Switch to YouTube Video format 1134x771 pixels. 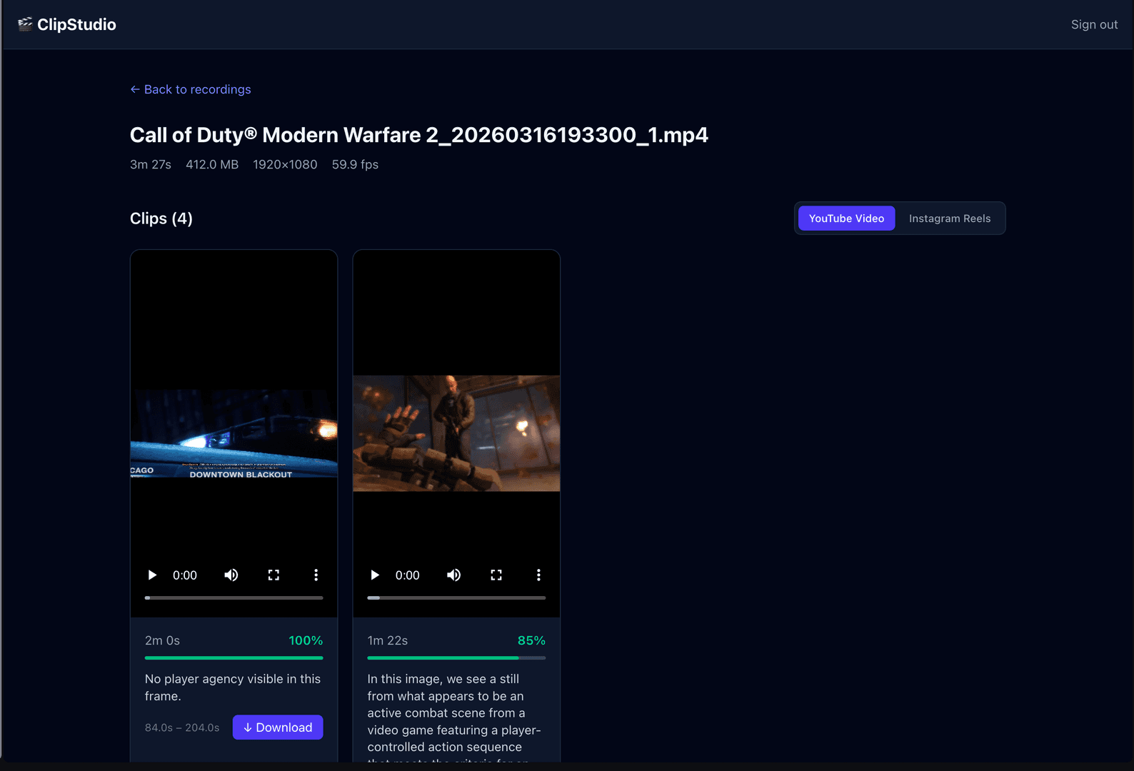coord(846,218)
